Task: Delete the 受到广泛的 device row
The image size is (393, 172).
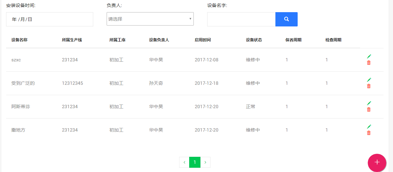Action: click(x=369, y=86)
